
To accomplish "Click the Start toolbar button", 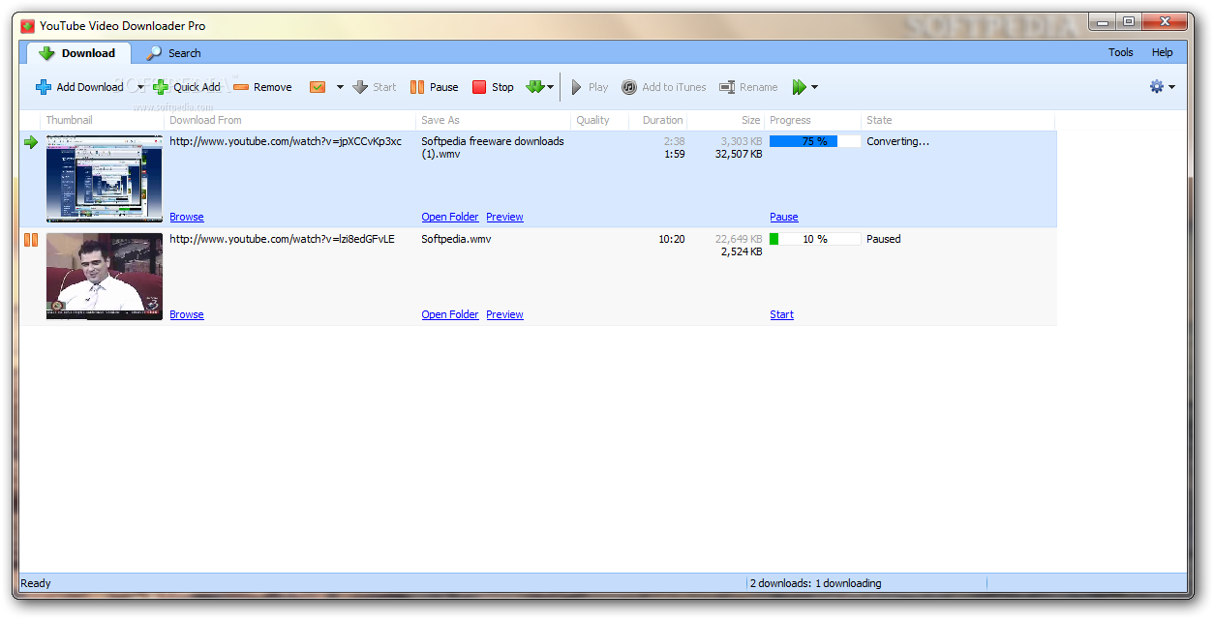I will coord(375,87).
